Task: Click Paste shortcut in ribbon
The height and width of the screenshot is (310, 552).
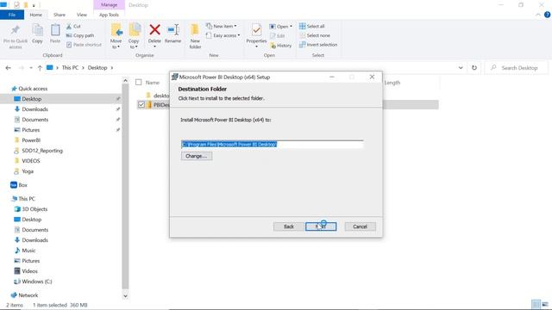Action: coord(84,45)
